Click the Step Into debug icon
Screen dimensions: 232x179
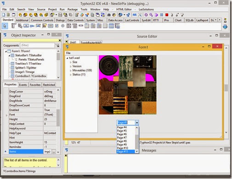172,15
